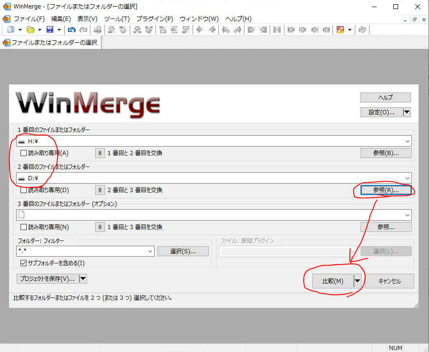
Task: Expand the 1st path combo box showing H:¥
Action: 408,141
